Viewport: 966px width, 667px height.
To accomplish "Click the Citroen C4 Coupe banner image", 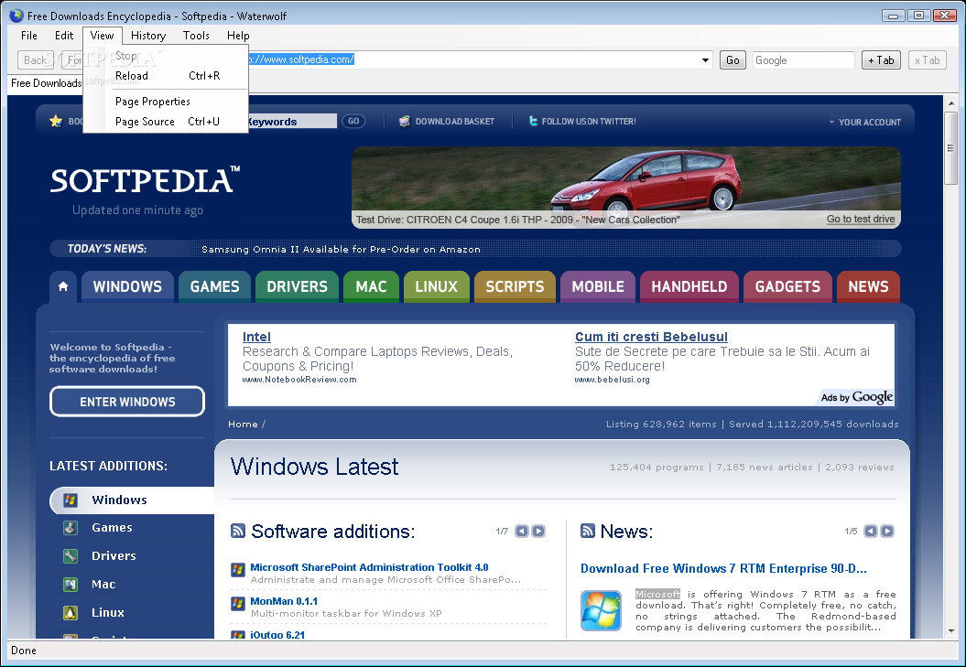I will coord(626,188).
